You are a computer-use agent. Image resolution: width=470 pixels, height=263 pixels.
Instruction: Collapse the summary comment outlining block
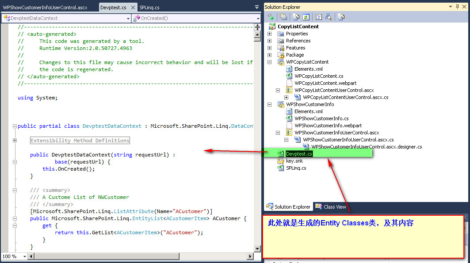15,190
